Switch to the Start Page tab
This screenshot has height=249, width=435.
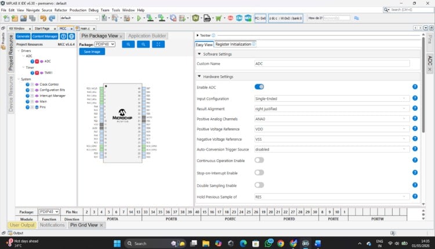[x=42, y=28]
